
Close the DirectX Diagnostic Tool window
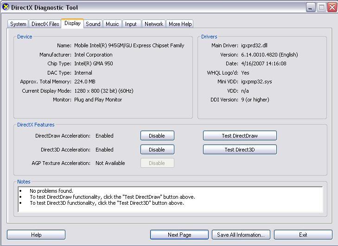click(x=332, y=7)
